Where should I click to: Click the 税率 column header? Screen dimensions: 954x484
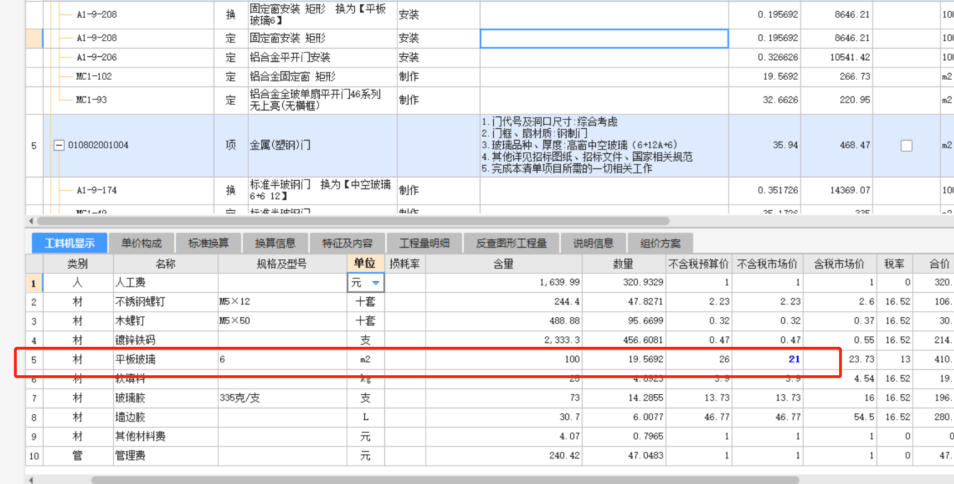coord(894,264)
